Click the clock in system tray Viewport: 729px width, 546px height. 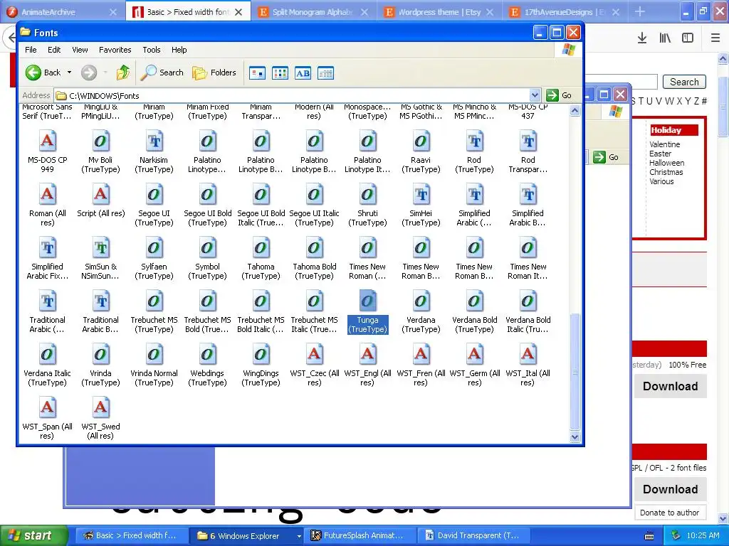point(703,536)
